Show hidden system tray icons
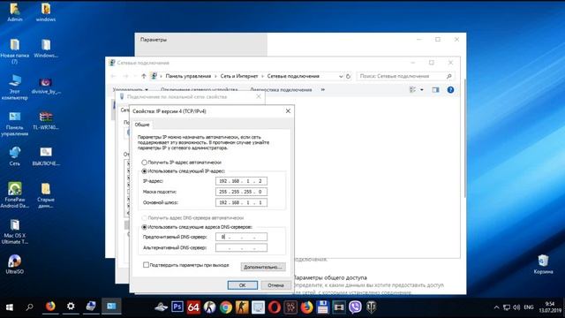The image size is (565, 318). click(496, 307)
